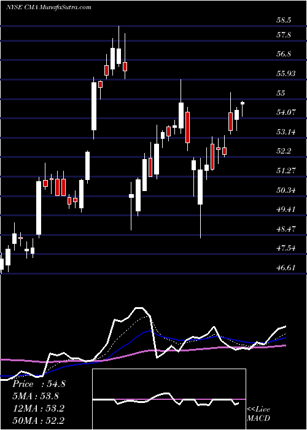Select the 49.41 price axis label
The height and width of the screenshot is (430, 307).
click(x=286, y=209)
